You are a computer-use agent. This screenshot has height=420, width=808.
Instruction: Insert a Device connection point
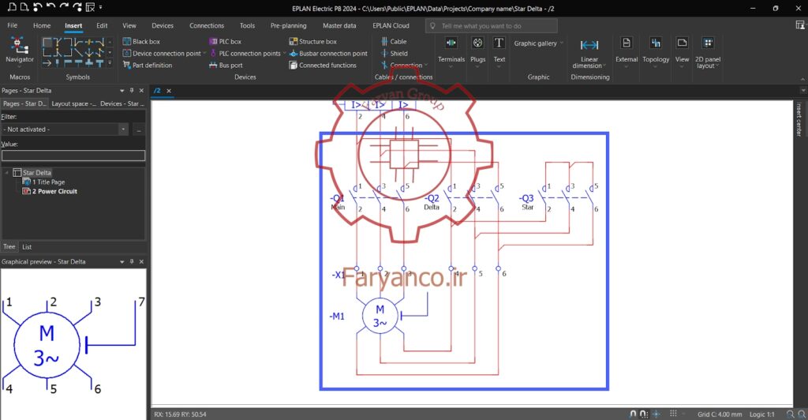162,53
